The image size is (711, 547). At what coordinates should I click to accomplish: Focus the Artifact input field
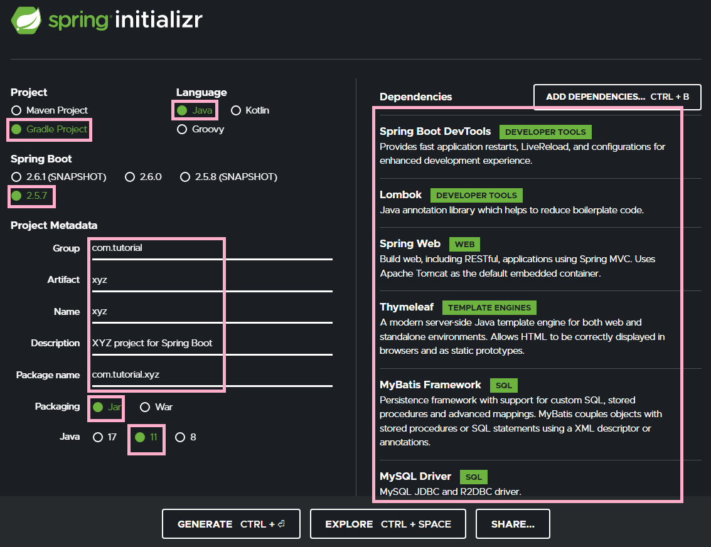212,280
